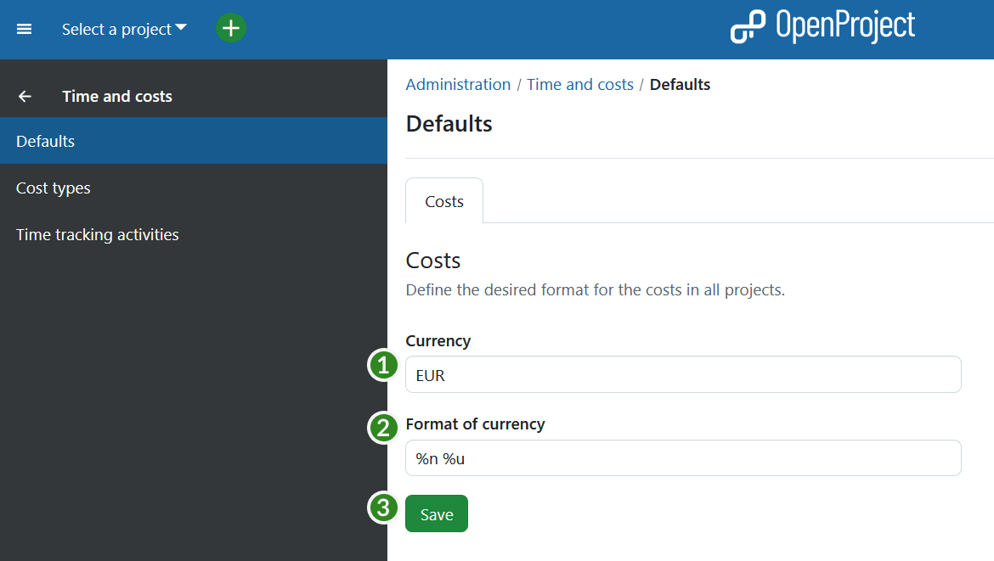Image resolution: width=994 pixels, height=561 pixels.
Task: Click inside the Currency input field
Action: (x=683, y=373)
